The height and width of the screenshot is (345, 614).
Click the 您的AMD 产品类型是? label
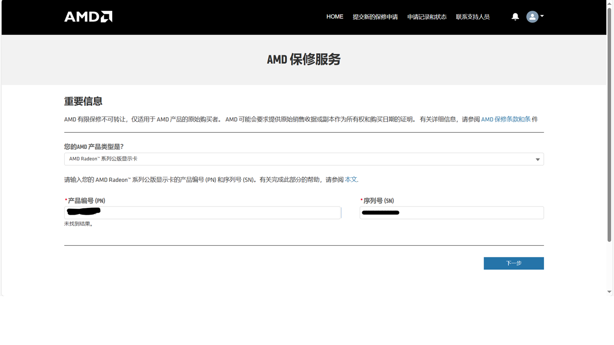94,147
